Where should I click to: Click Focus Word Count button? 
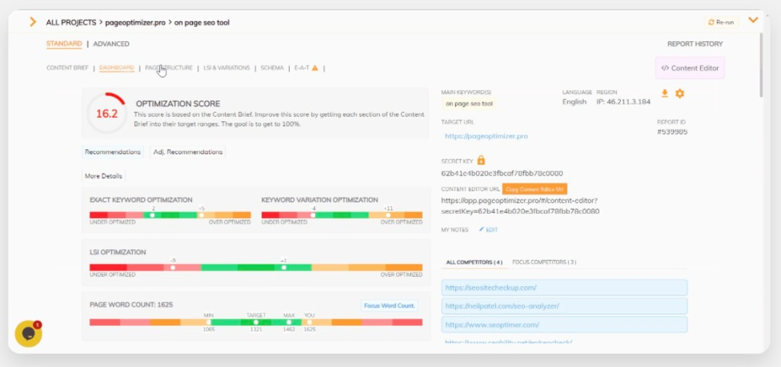(x=390, y=306)
